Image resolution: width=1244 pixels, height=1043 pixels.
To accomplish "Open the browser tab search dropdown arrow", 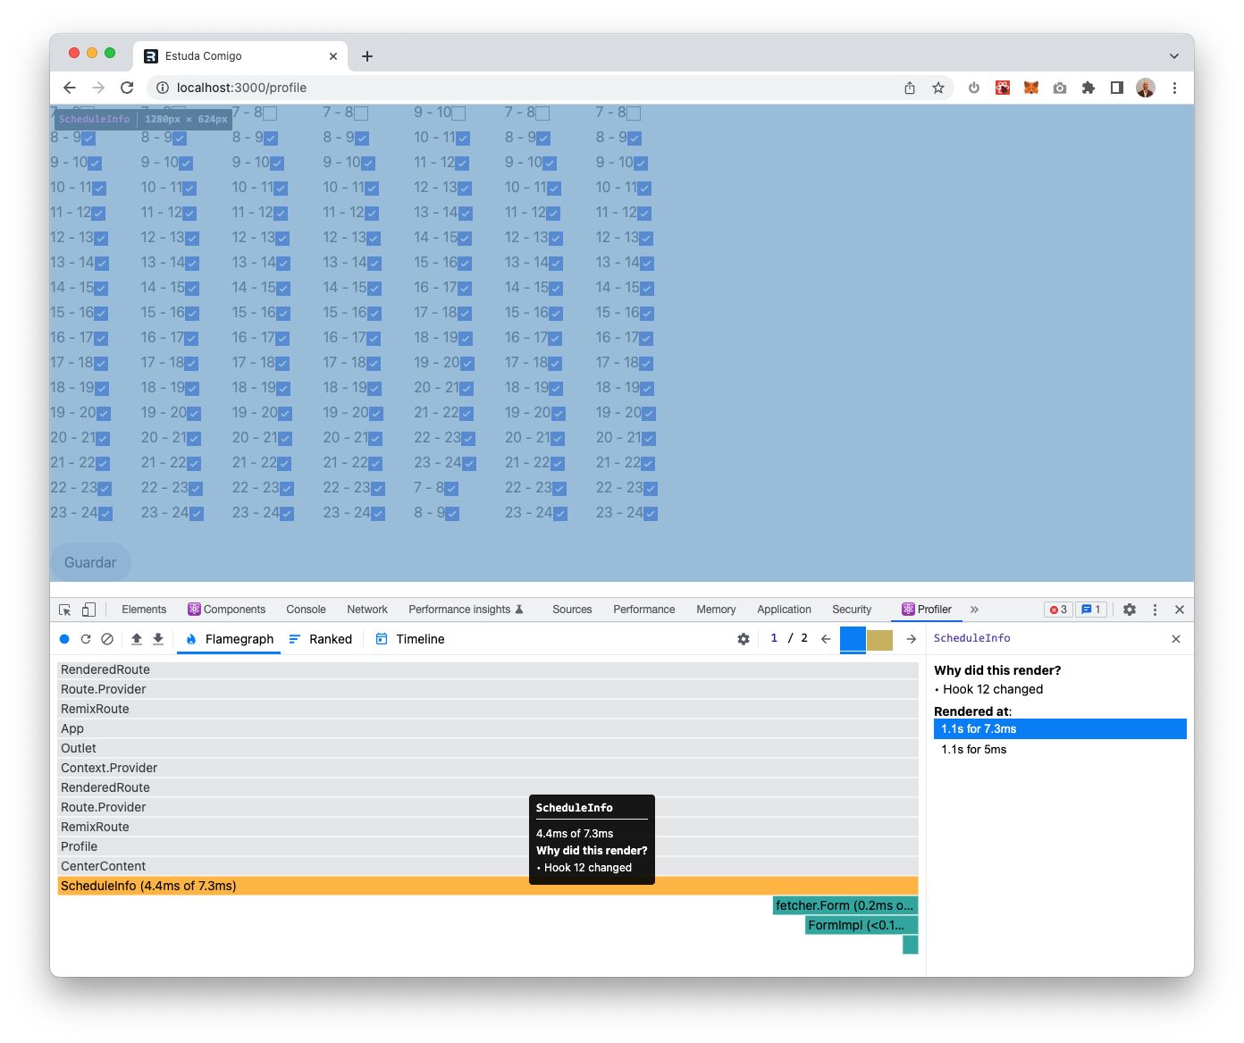I will click(1173, 55).
